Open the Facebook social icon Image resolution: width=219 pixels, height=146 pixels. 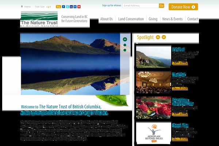[64, 7]
